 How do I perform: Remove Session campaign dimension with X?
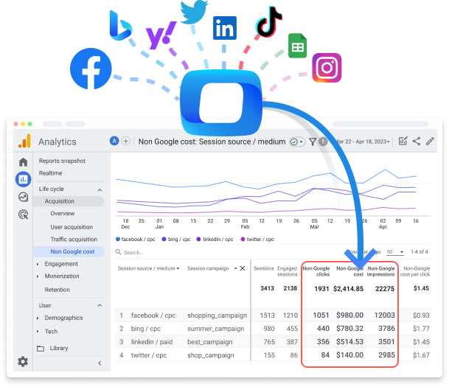(243, 268)
